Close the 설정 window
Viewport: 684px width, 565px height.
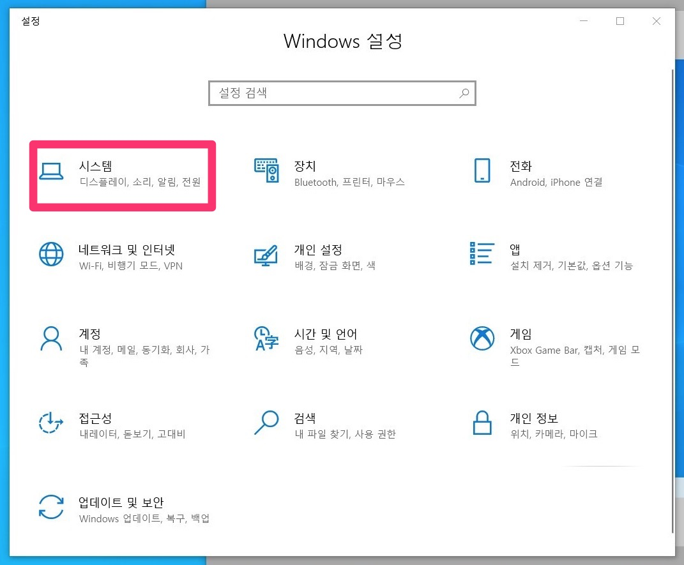tap(656, 21)
